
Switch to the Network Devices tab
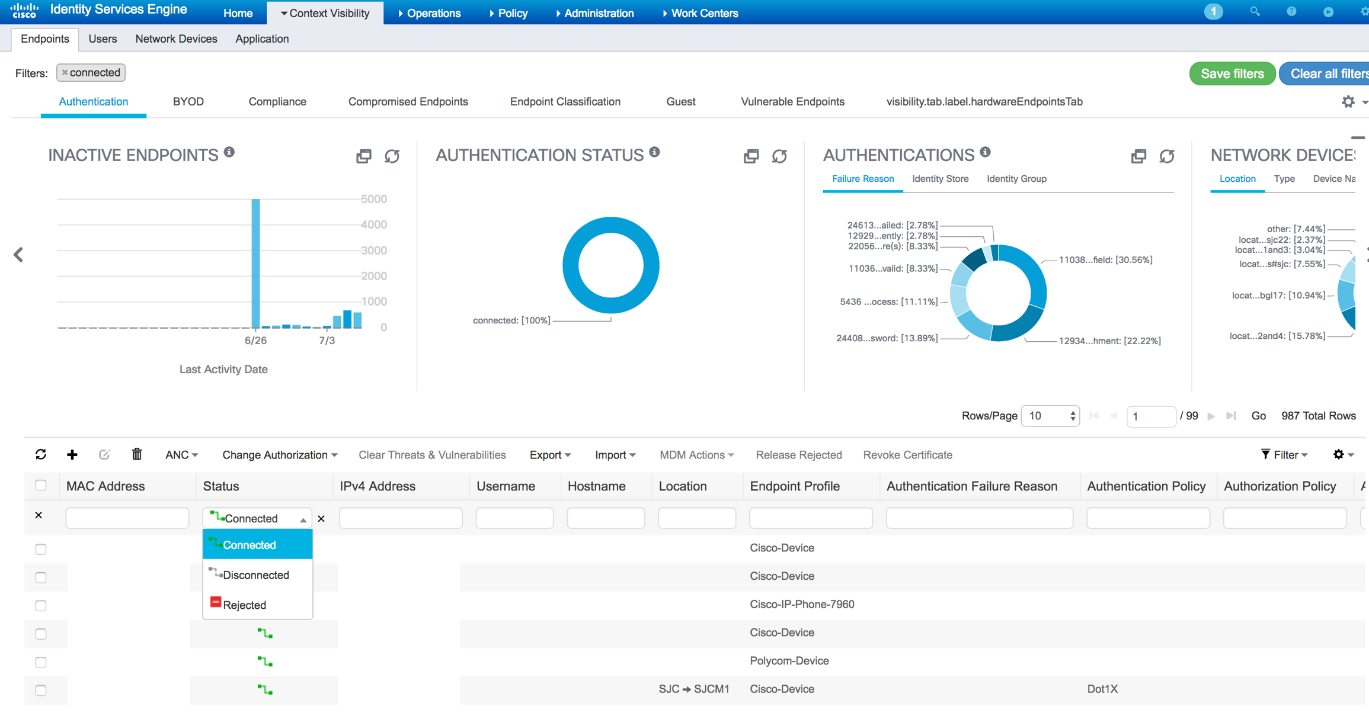click(x=176, y=38)
